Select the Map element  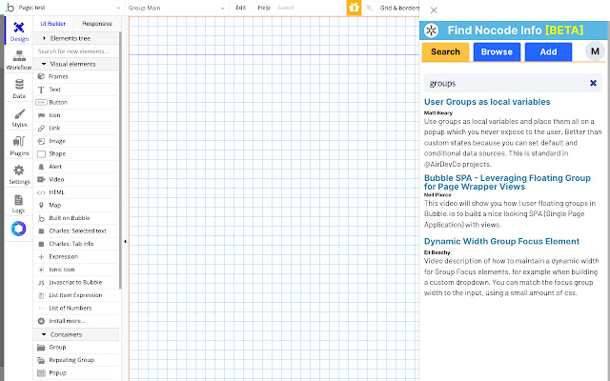pyautogui.click(x=76, y=205)
